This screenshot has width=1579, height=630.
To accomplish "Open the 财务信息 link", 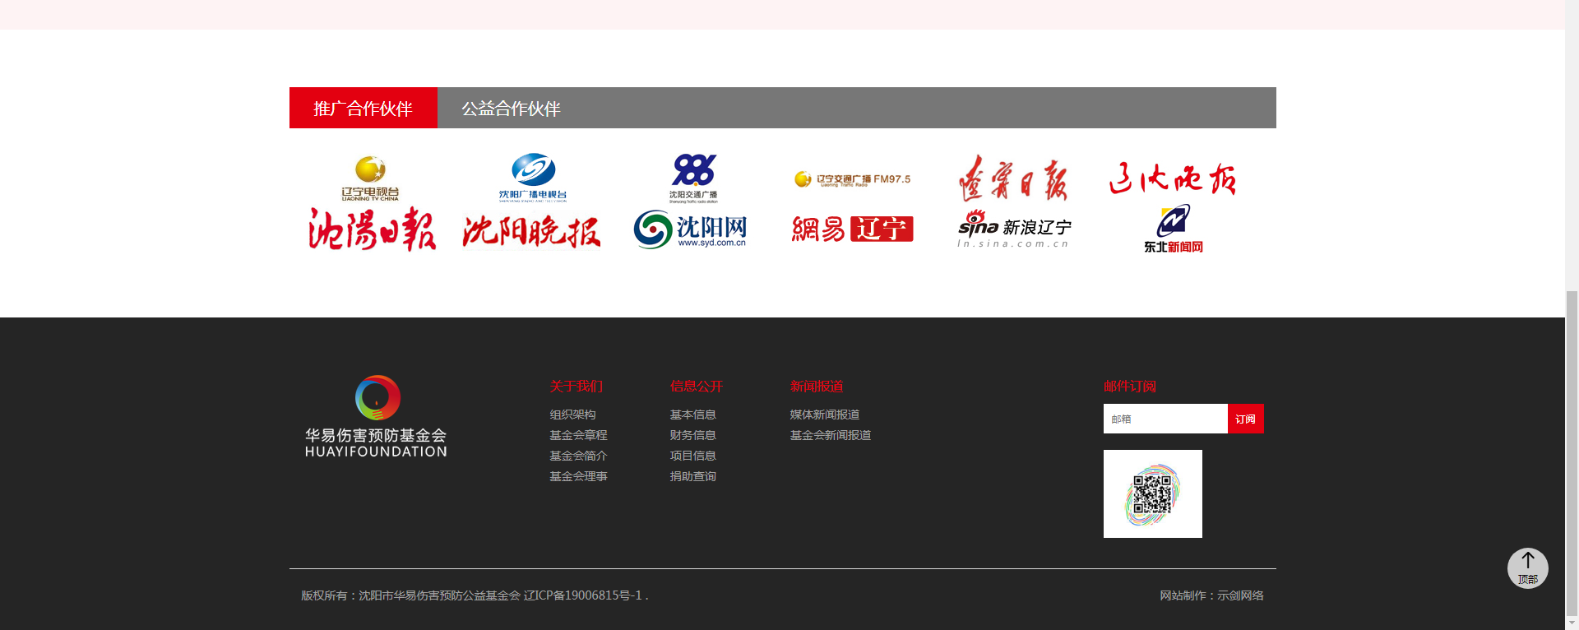I will 692,435.
